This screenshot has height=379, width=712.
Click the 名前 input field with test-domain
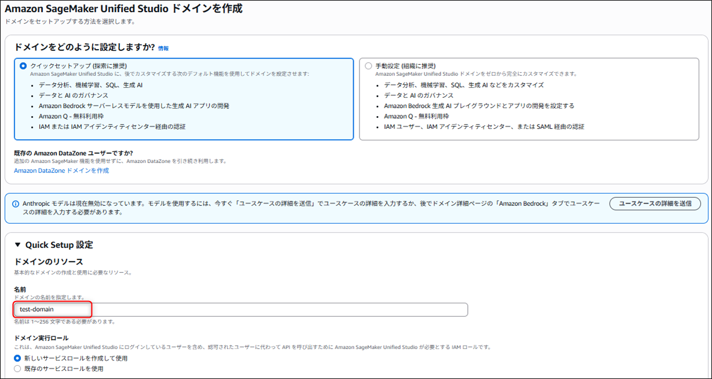[x=240, y=310]
